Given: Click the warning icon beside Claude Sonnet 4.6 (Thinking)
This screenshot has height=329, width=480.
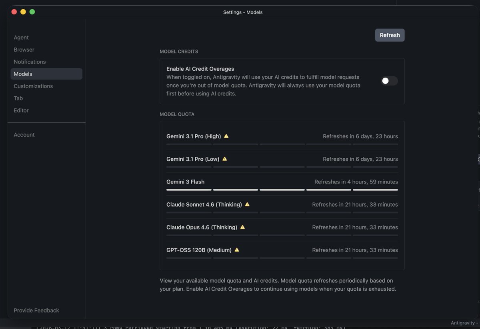Looking at the screenshot, I should pyautogui.click(x=247, y=204).
